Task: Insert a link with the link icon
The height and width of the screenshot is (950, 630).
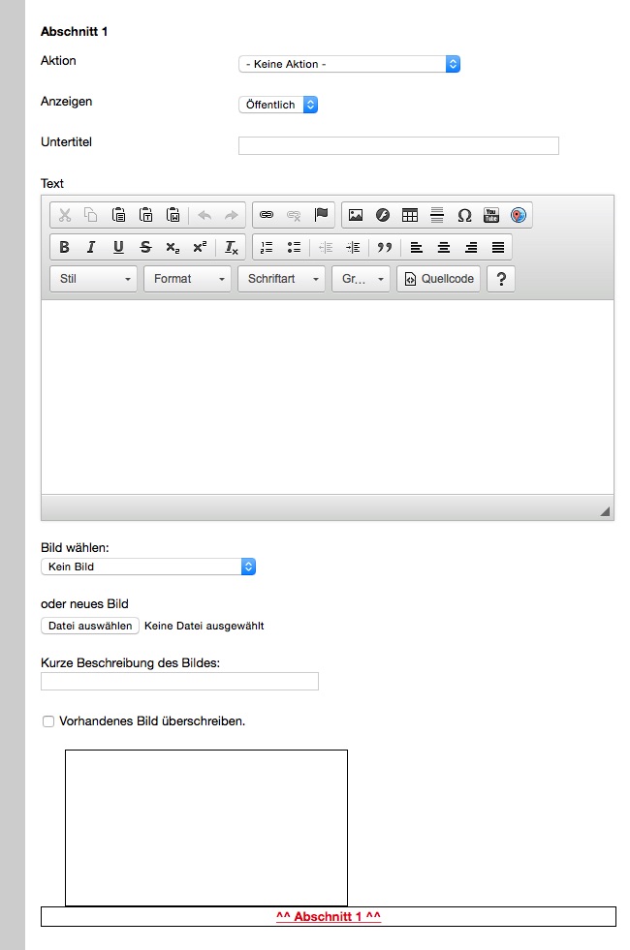Action: (x=267, y=215)
